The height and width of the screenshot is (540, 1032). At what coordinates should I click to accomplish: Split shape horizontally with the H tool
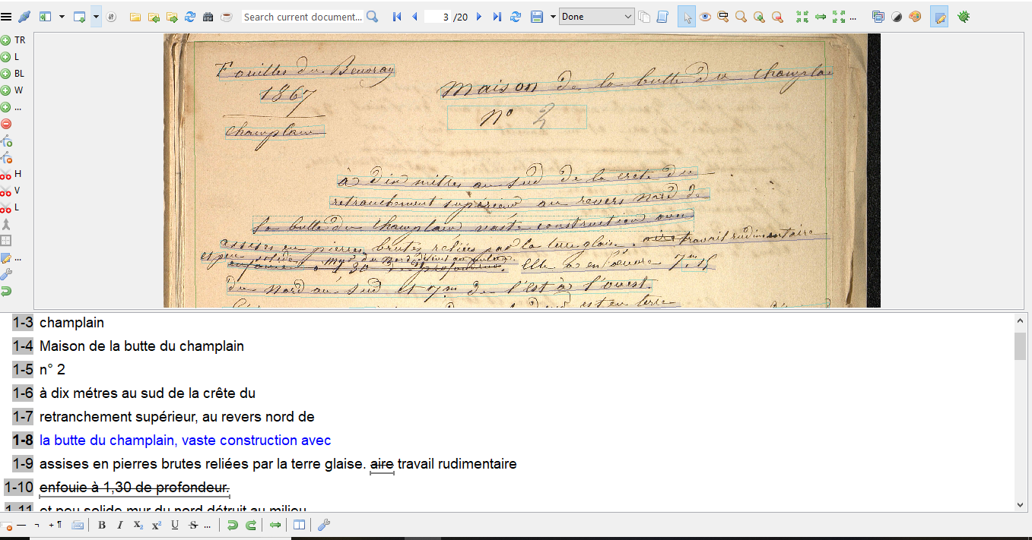pyautogui.click(x=12, y=174)
